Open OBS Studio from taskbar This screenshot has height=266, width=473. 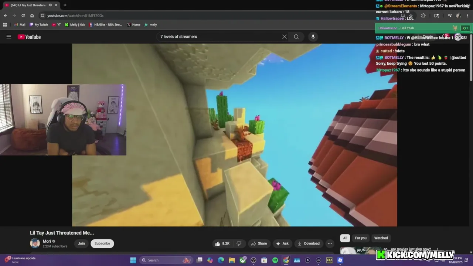(253, 260)
